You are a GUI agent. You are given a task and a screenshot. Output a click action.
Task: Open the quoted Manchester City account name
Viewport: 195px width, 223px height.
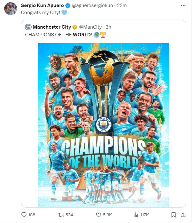[x=52, y=27]
